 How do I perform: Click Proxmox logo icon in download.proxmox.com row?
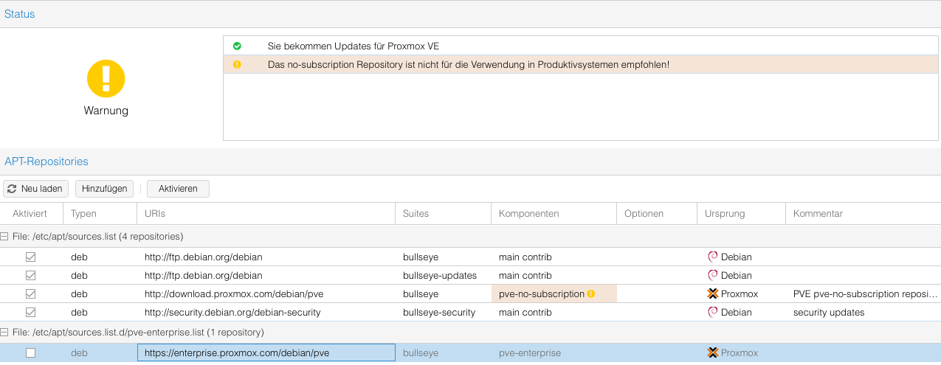(712, 293)
